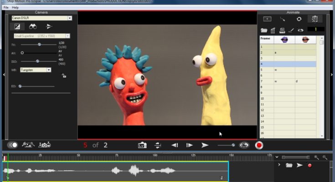
Task: Toggle the Lv live view button
Action: click(142, 145)
